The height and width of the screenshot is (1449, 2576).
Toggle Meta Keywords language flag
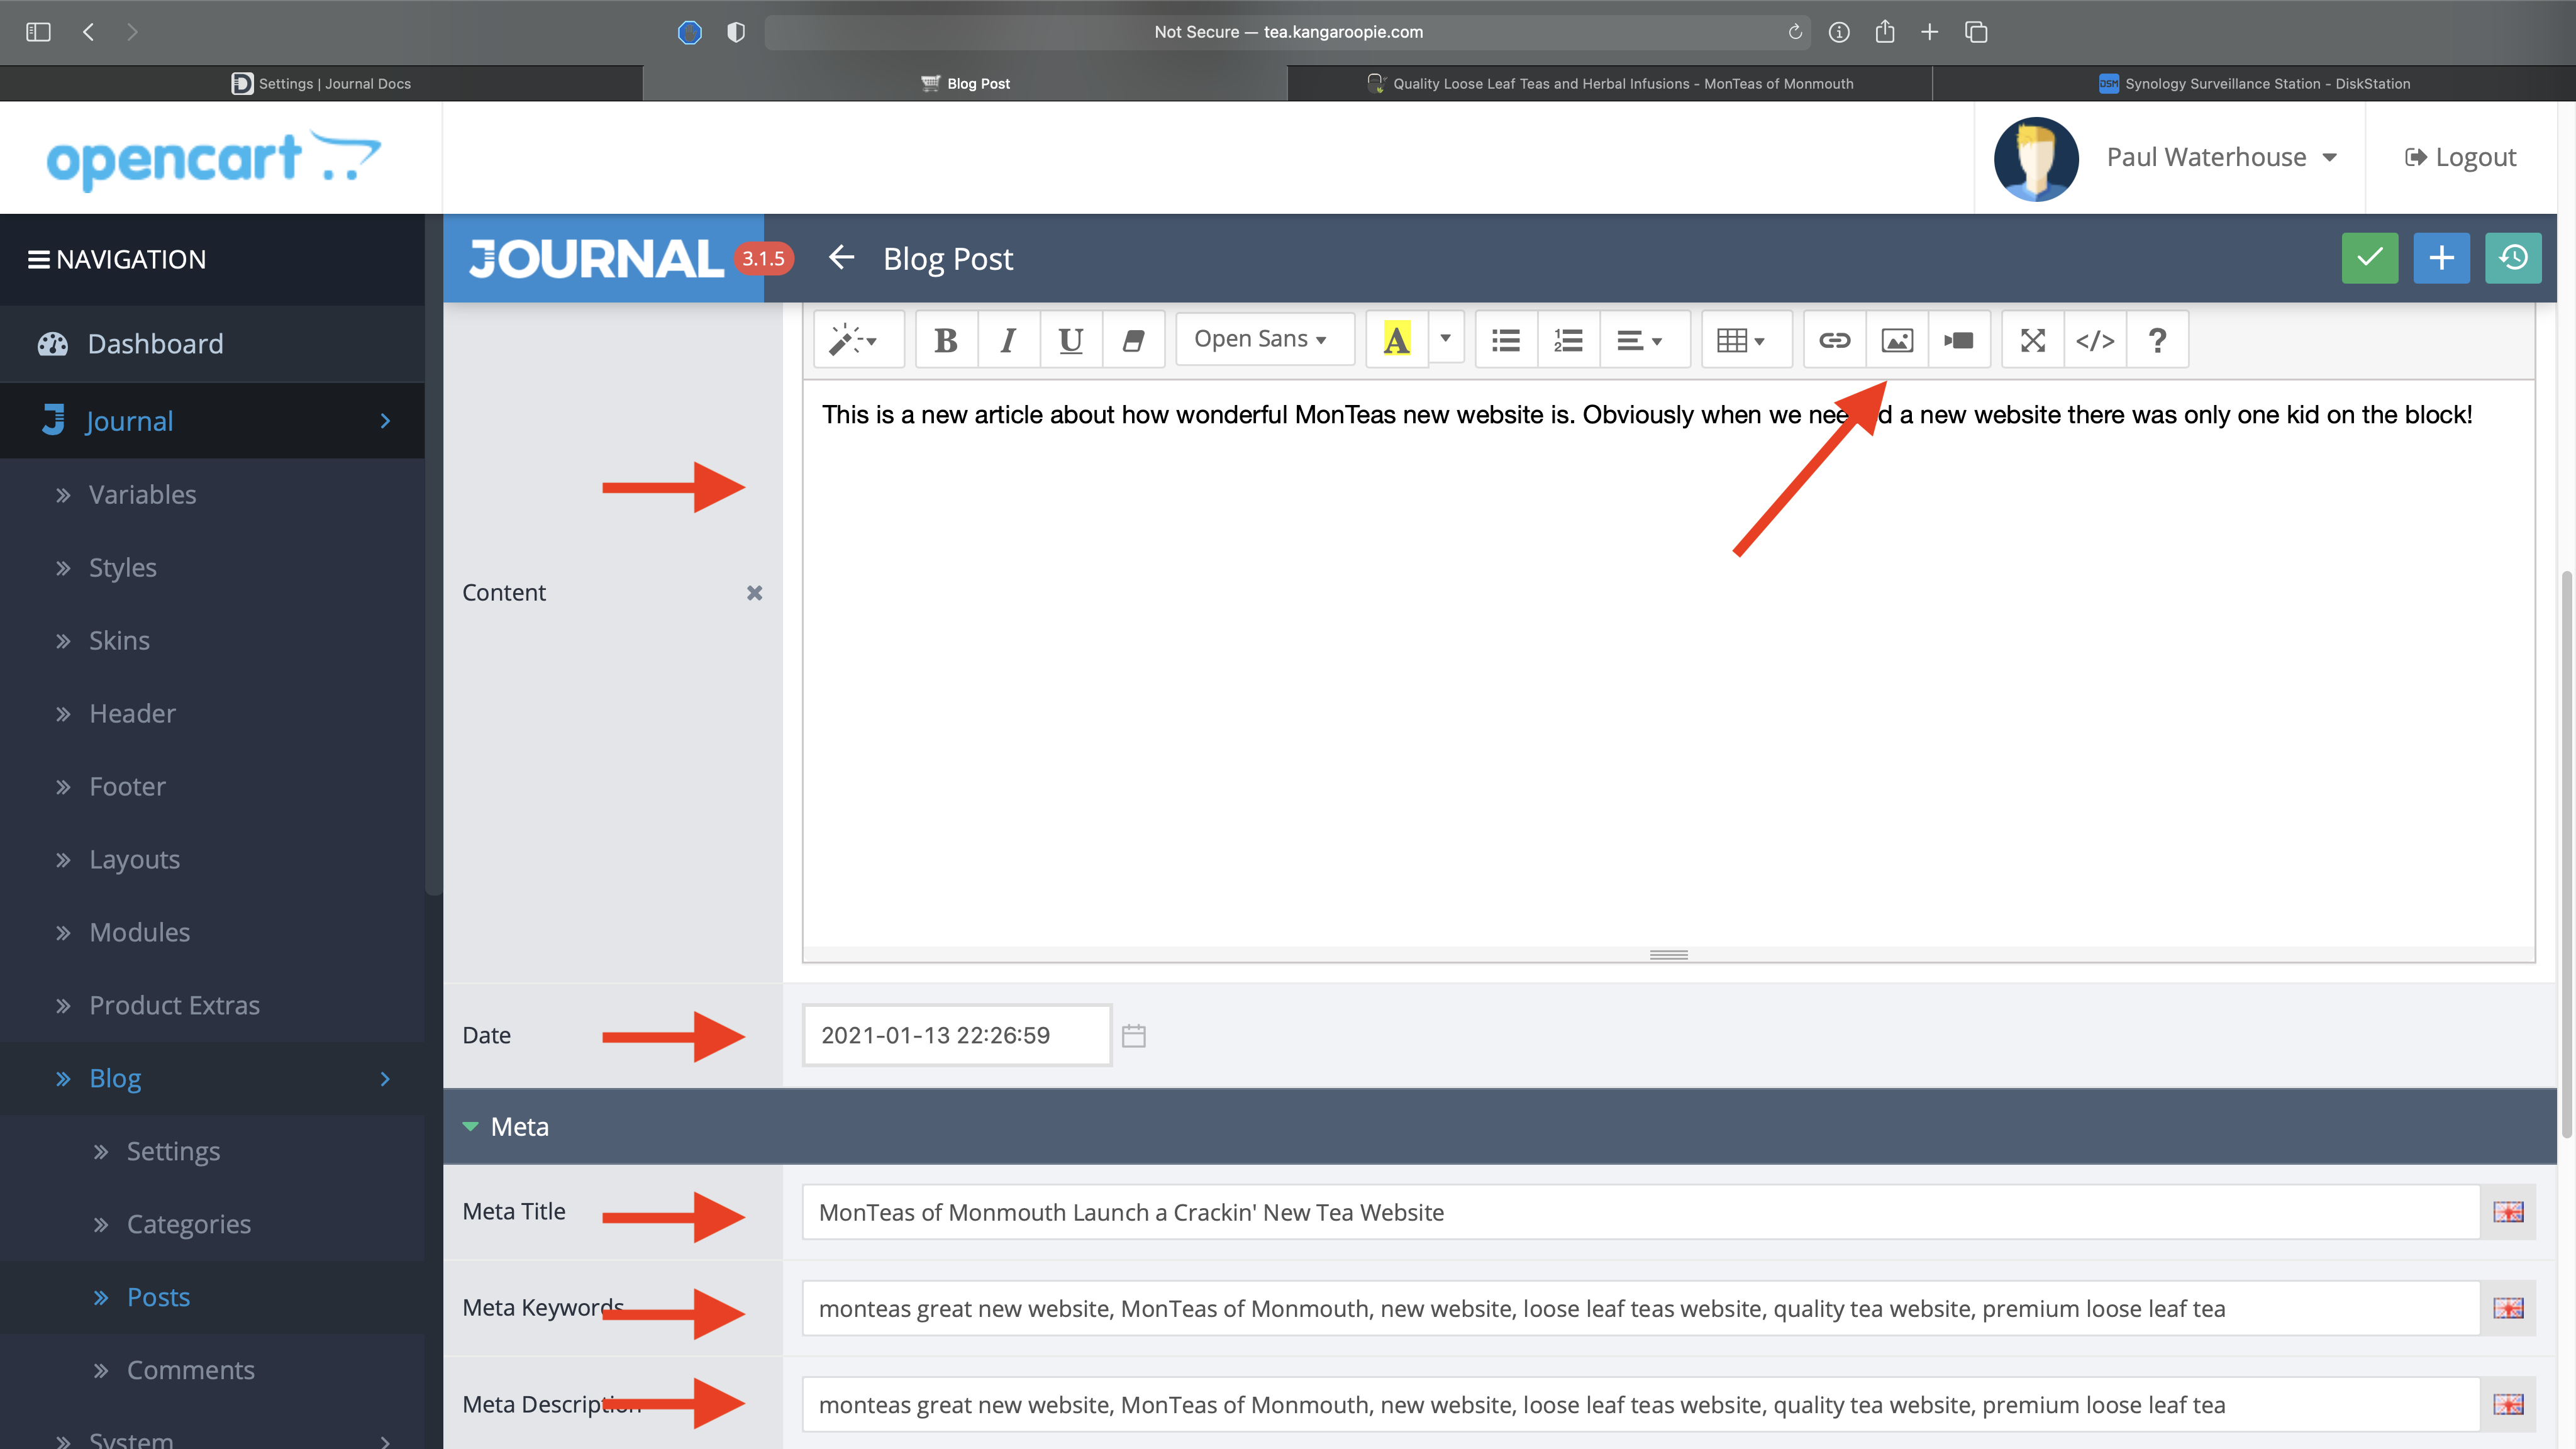[x=2508, y=1308]
